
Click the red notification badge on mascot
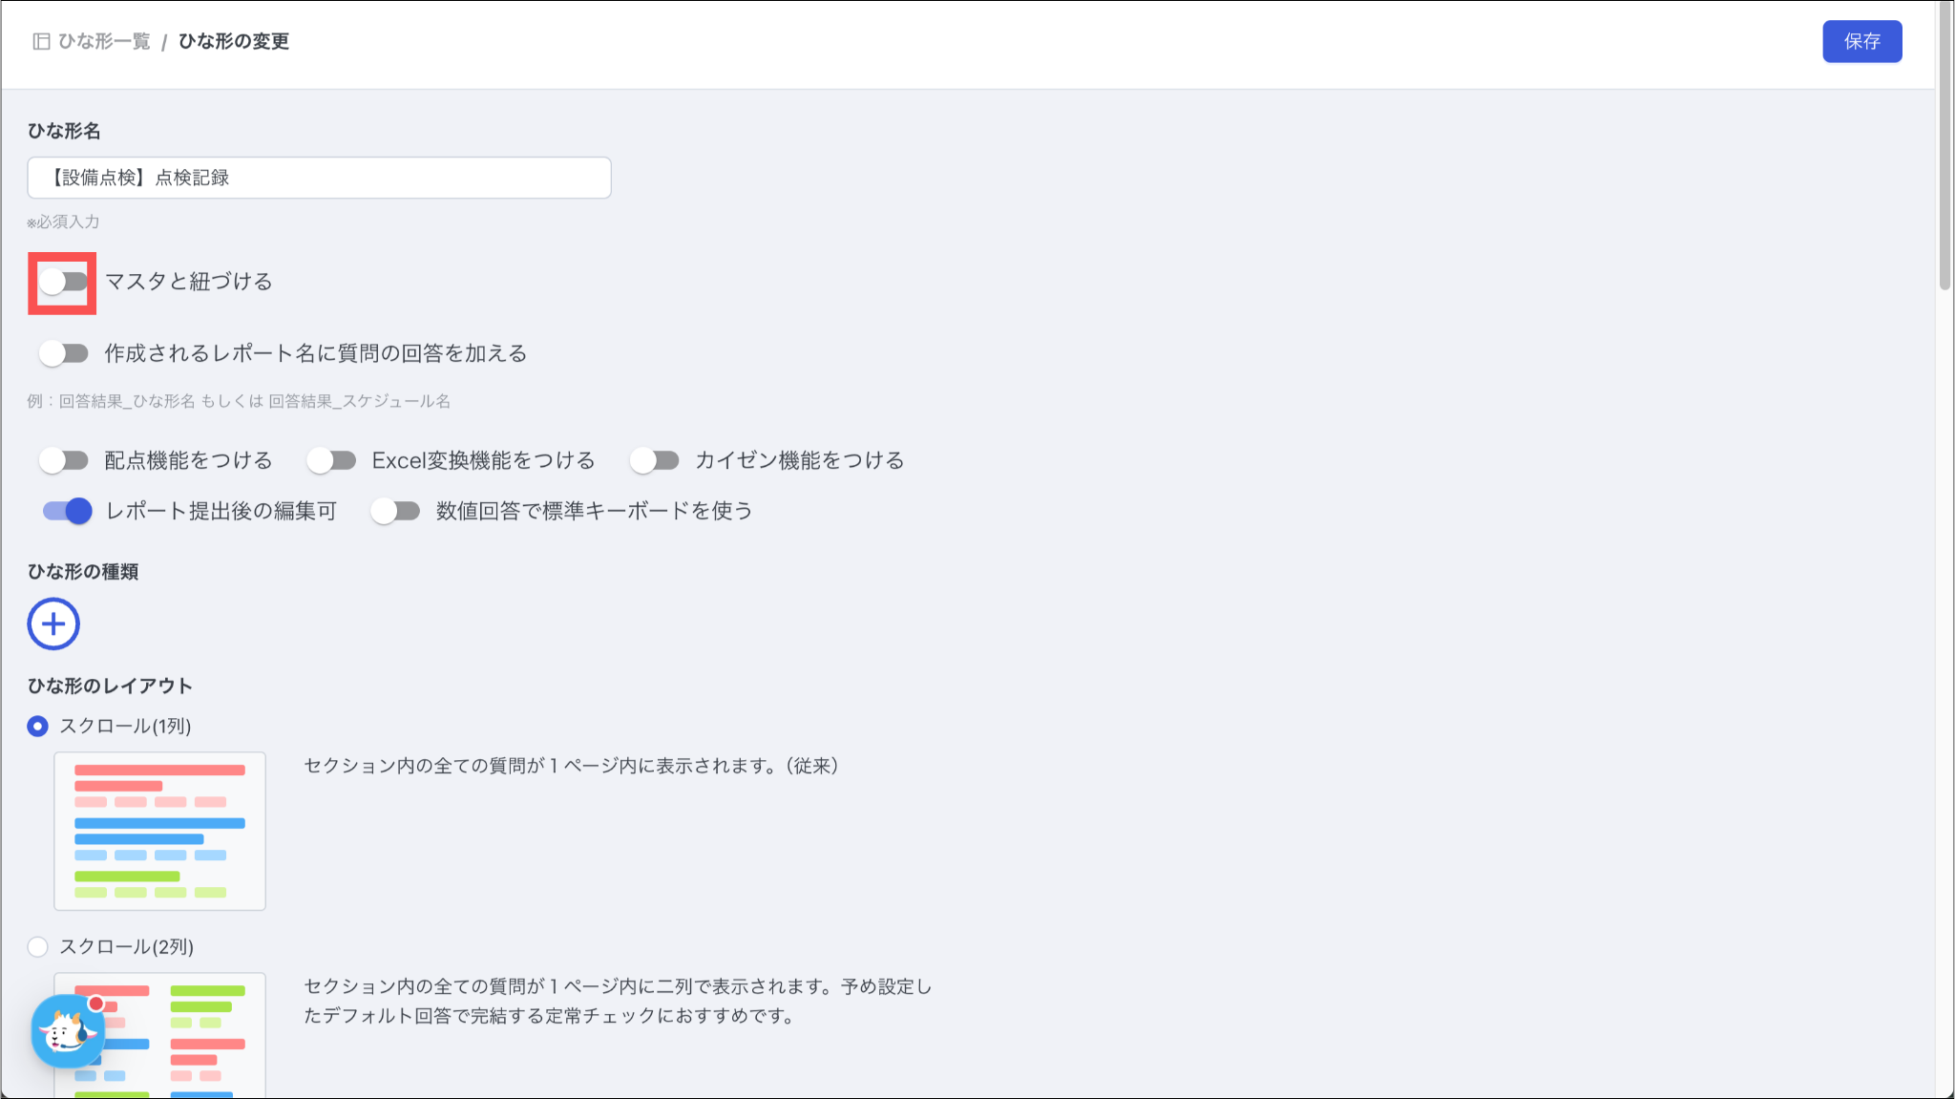(x=95, y=1004)
